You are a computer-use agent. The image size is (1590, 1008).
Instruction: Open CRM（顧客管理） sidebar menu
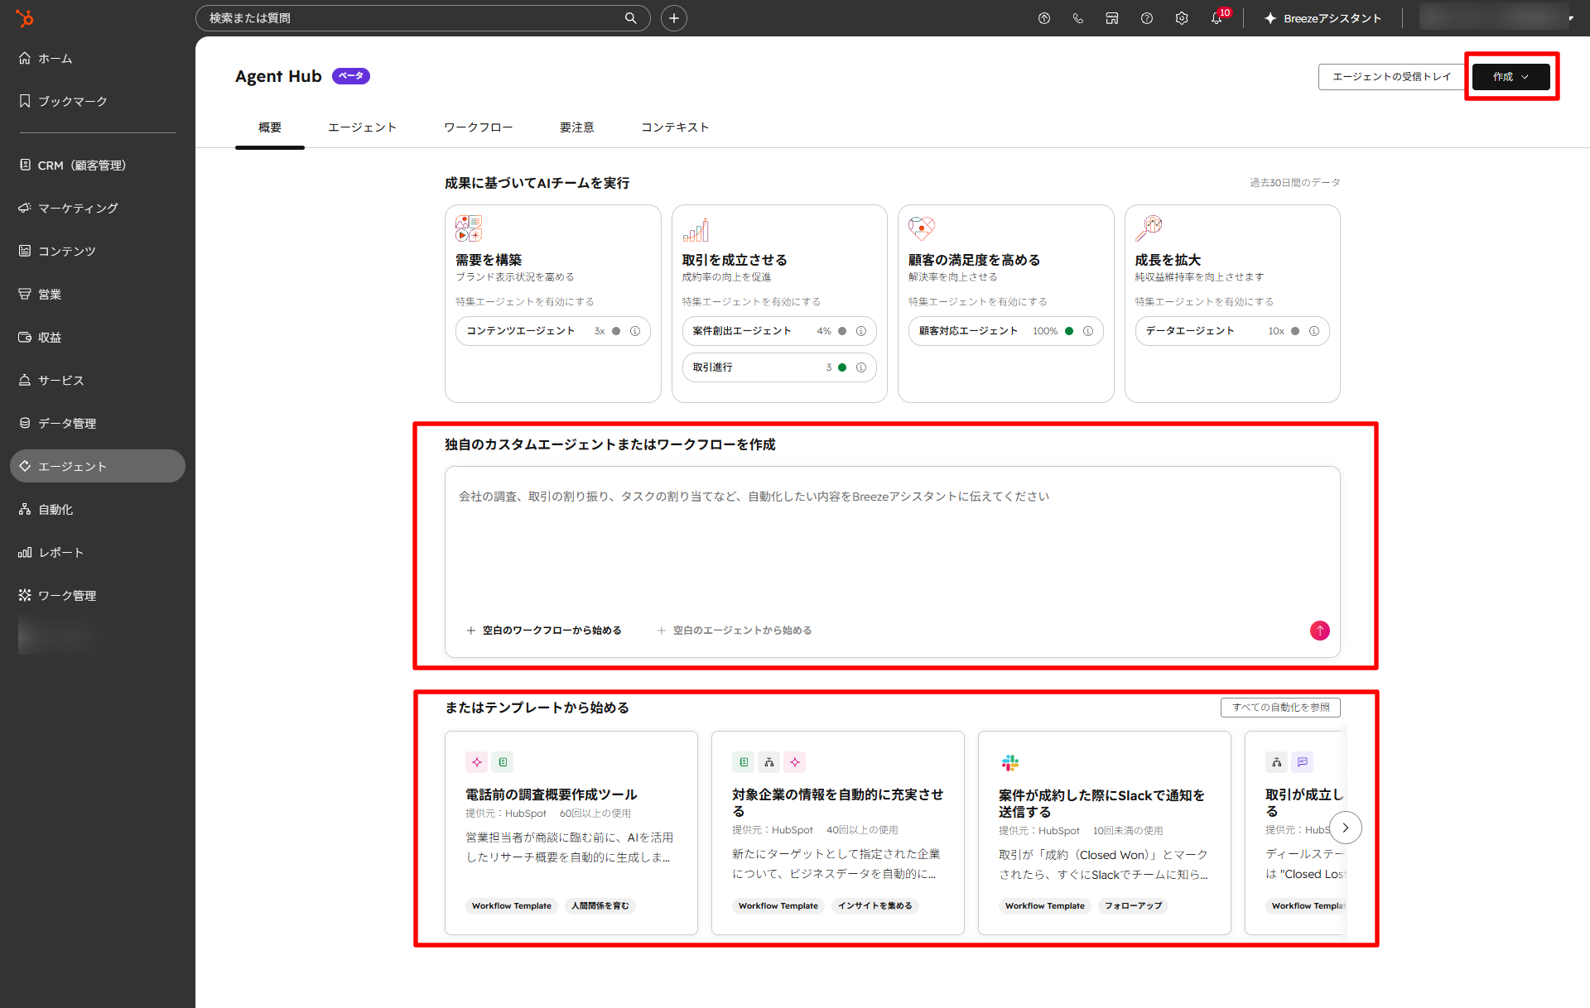pyautogui.click(x=98, y=166)
